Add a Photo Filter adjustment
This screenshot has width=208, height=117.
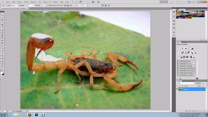192,53
